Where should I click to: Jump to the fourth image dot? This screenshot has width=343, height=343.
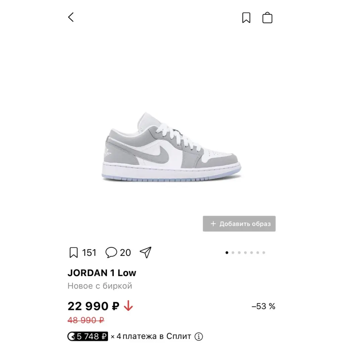[246, 253]
